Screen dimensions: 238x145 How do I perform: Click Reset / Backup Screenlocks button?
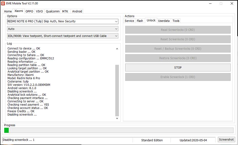coord(178,49)
